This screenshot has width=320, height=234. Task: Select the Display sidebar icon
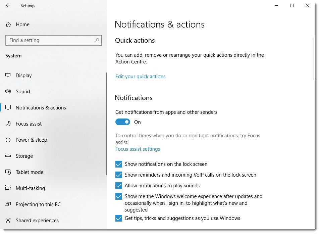8,75
